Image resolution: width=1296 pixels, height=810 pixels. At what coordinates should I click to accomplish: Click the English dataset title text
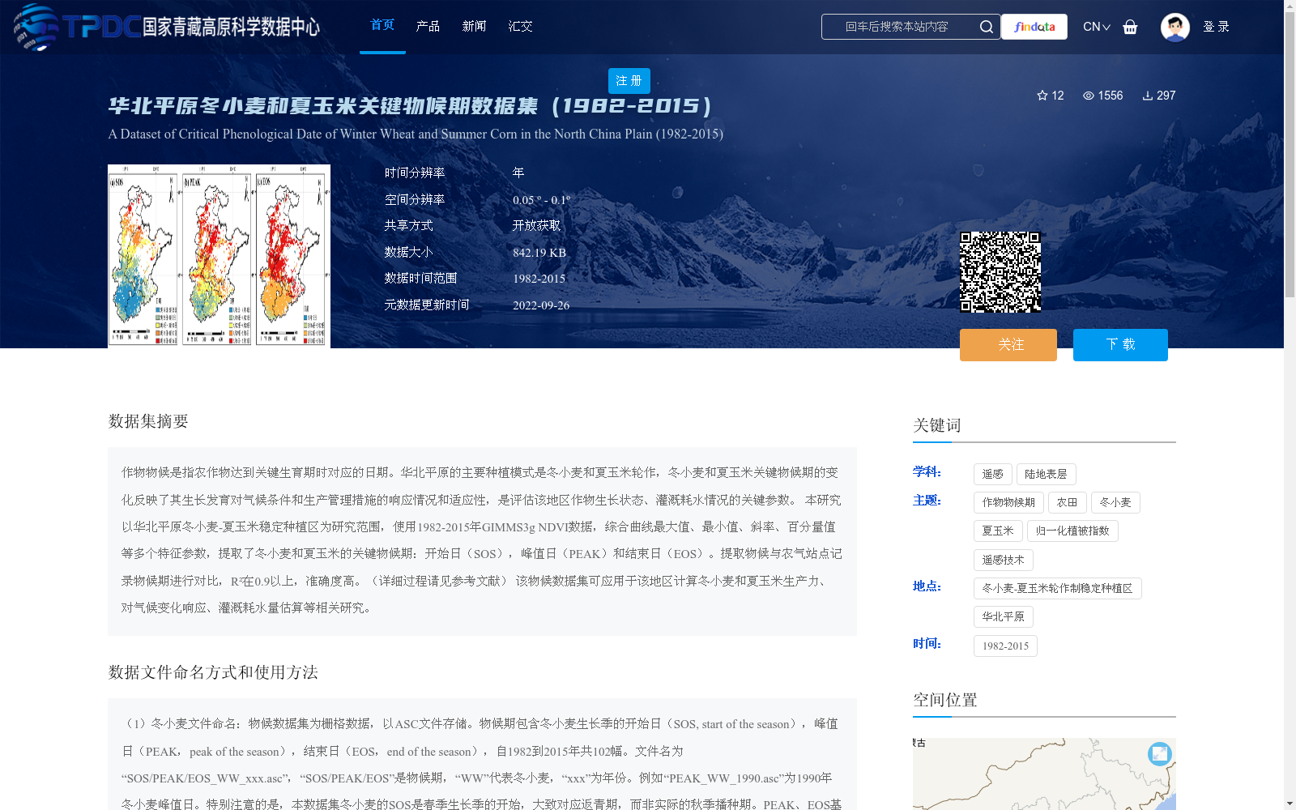[416, 134]
